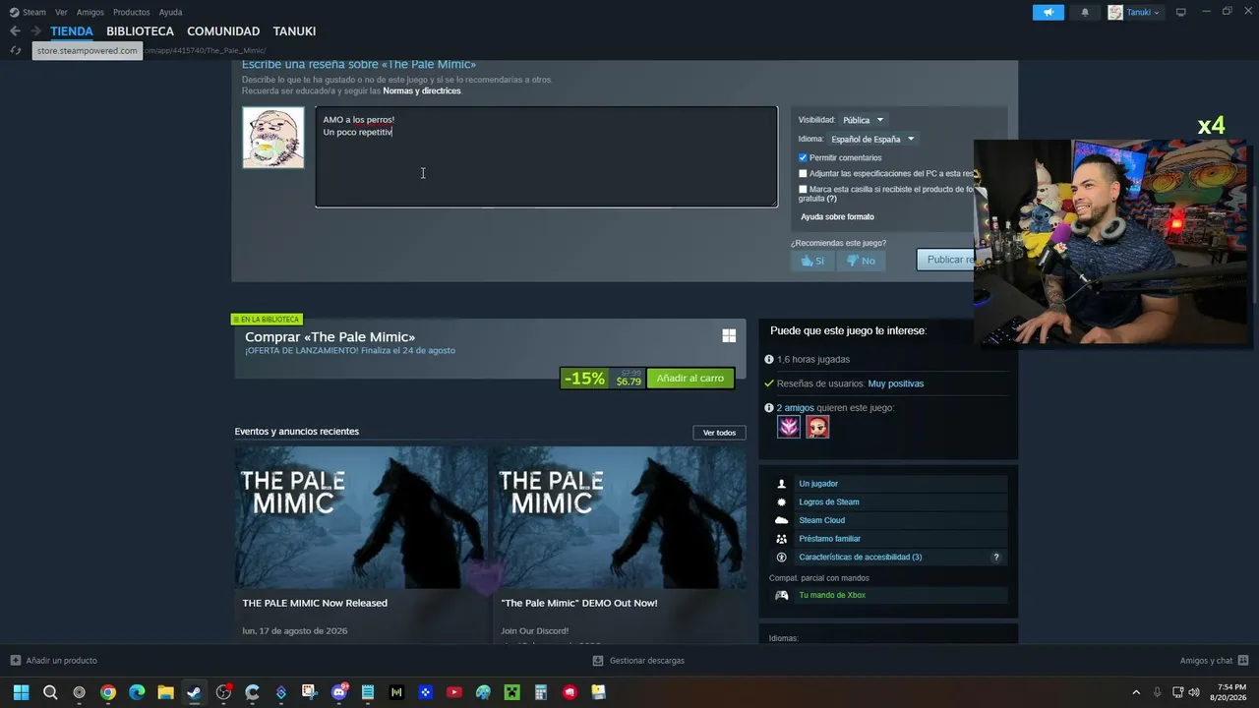Viewport: 1259px width, 708px height.
Task: Go forward with the navigation arrow
Action: (x=35, y=31)
